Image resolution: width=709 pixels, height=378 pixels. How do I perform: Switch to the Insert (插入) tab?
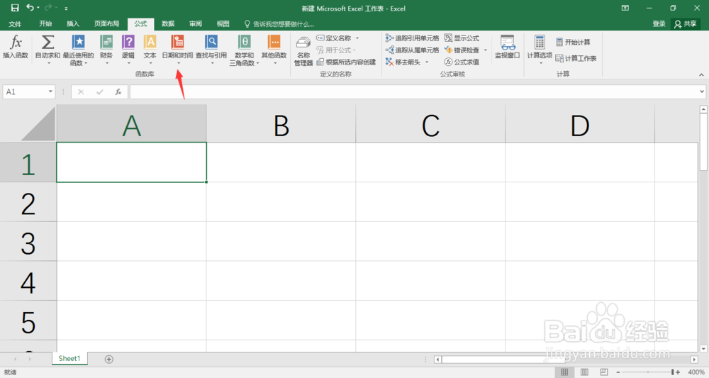click(73, 24)
